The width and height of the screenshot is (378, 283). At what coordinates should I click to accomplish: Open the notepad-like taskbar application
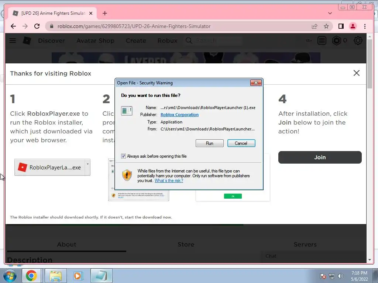click(x=102, y=276)
